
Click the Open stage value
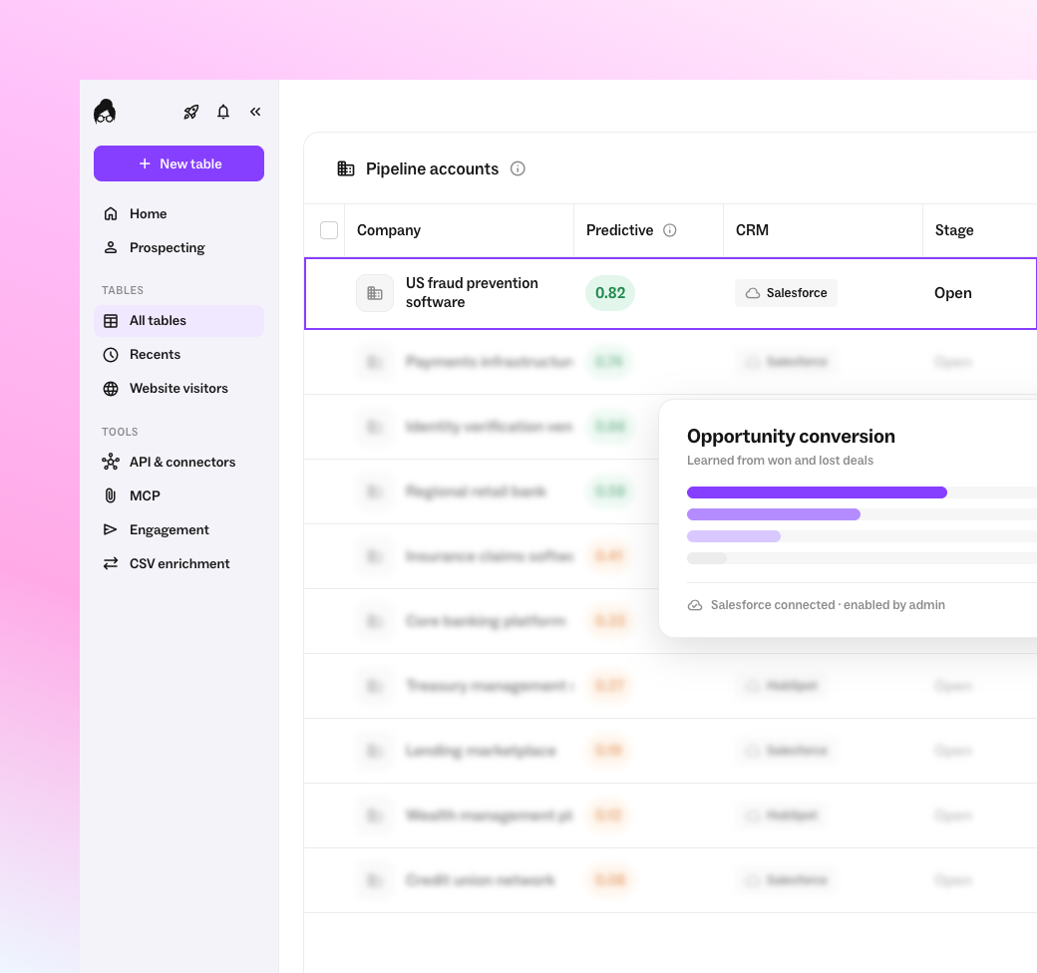point(952,293)
